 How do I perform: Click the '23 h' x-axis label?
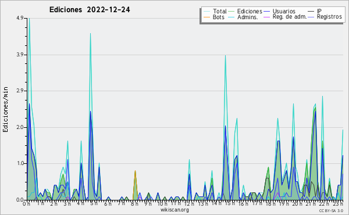[339, 203]
